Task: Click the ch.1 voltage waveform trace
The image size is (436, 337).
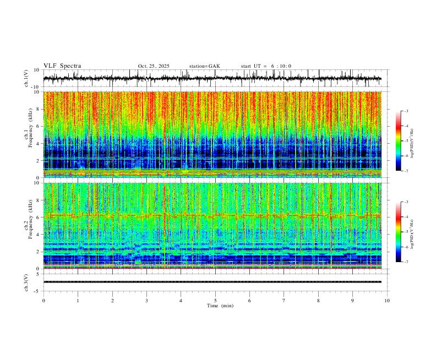Action: point(212,79)
